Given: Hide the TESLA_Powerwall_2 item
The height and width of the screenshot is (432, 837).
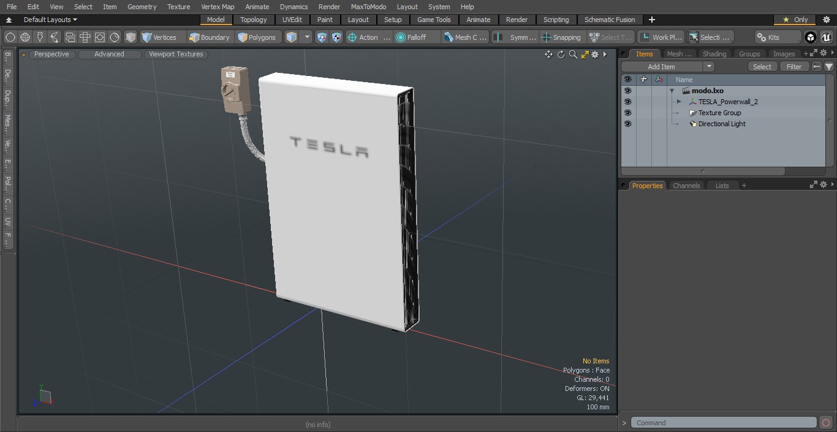Looking at the screenshot, I should point(627,102).
